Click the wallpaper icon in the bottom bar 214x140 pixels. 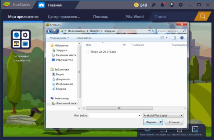pos(195,129)
